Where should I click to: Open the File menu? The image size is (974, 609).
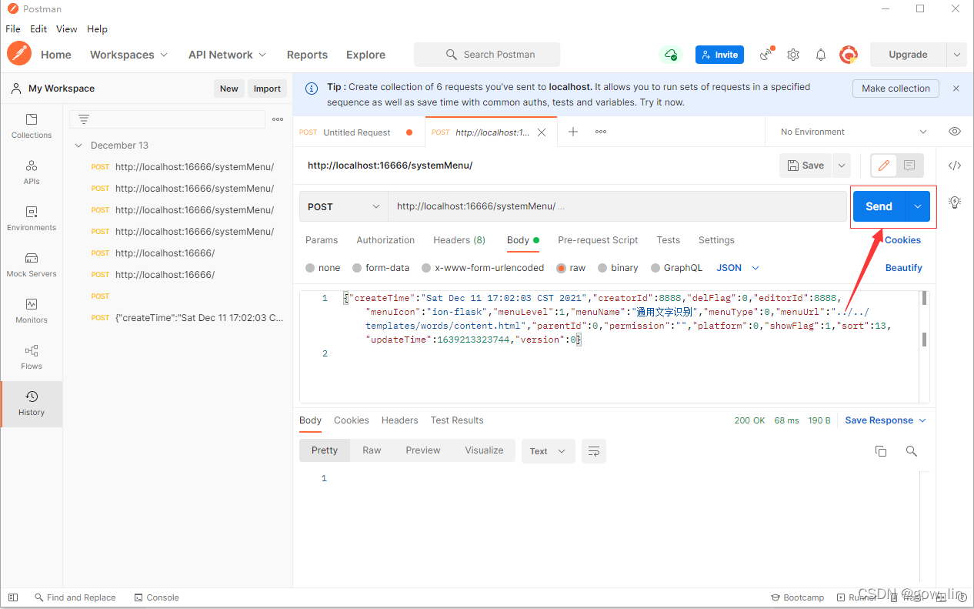13,28
